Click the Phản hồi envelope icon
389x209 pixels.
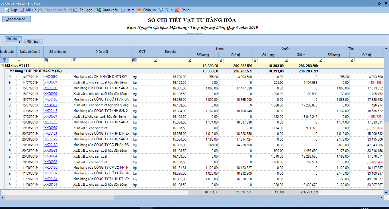tap(139, 10)
